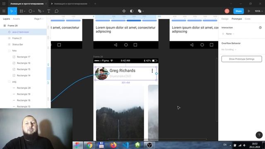Select the Rectangle 18 layer
Image resolution: width=265 pixels, height=149 pixels.
pyautogui.click(x=23, y=100)
